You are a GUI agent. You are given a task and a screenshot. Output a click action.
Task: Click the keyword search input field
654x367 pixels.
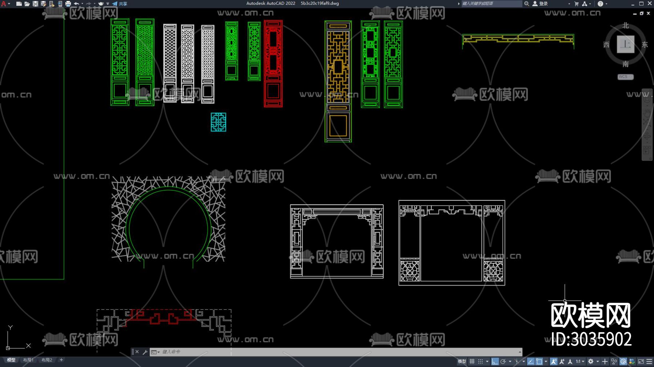492,4
